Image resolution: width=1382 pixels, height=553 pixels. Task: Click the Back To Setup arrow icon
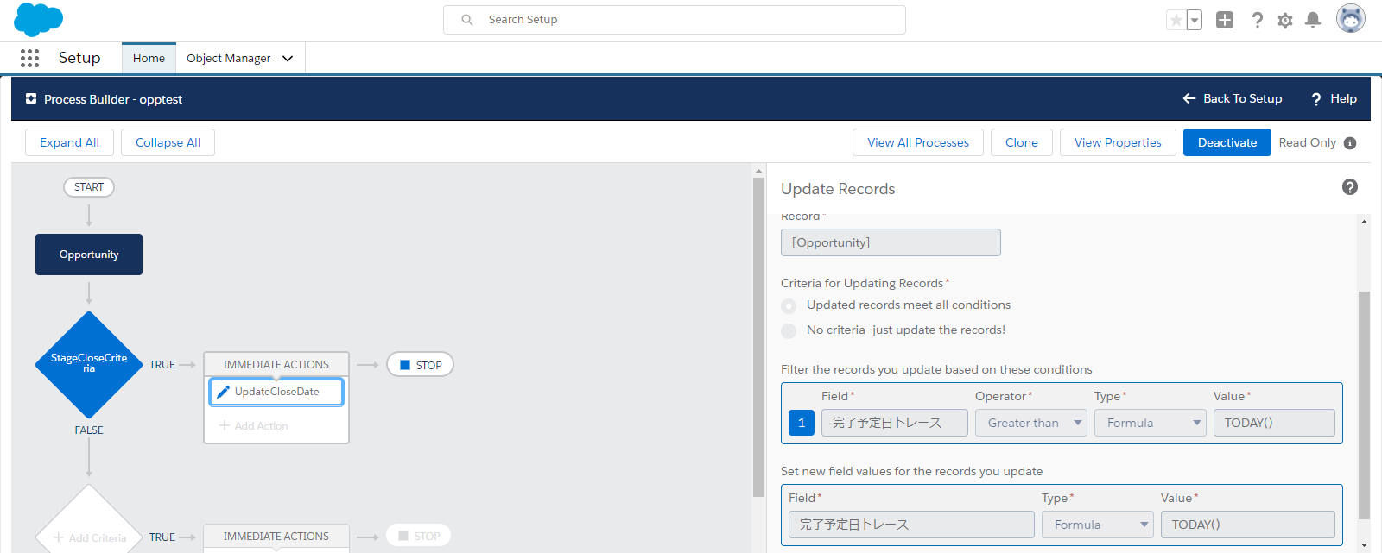[1189, 98]
